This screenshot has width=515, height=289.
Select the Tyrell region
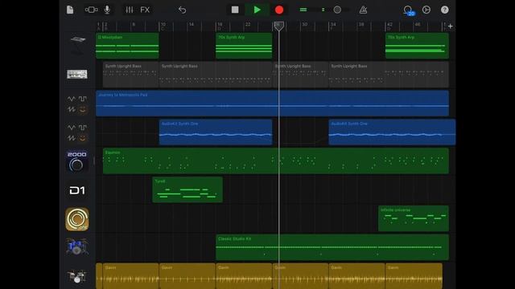[187, 189]
